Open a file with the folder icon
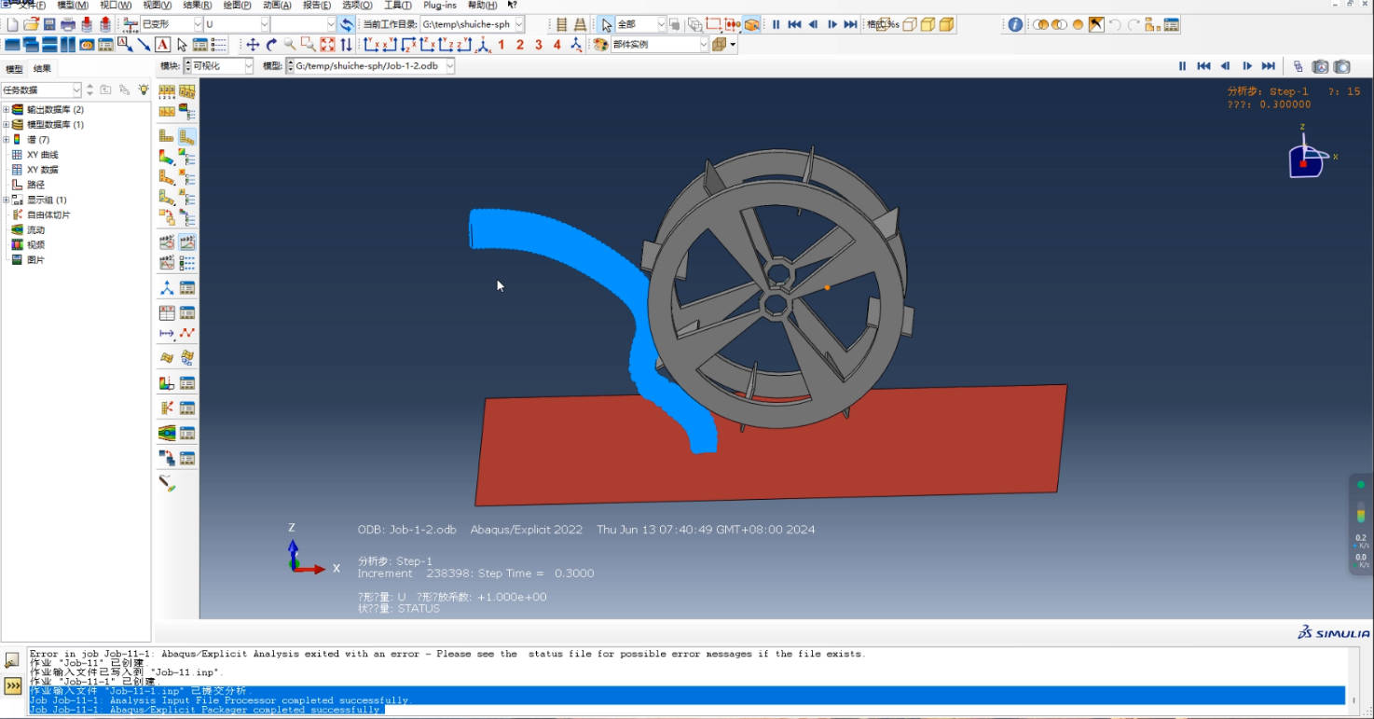This screenshot has width=1374, height=719. (x=31, y=24)
